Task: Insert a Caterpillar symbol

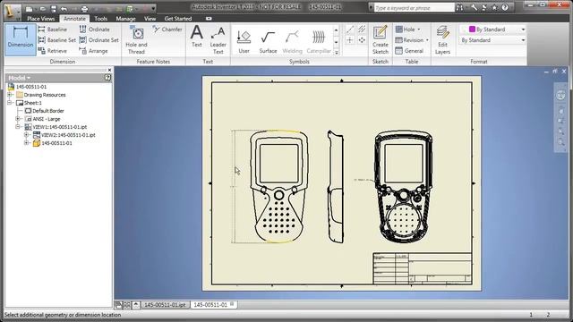Action: 319,42
